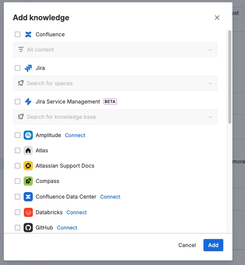Click the Confluence logo icon
Image resolution: width=245 pixels, height=265 pixels.
point(28,35)
